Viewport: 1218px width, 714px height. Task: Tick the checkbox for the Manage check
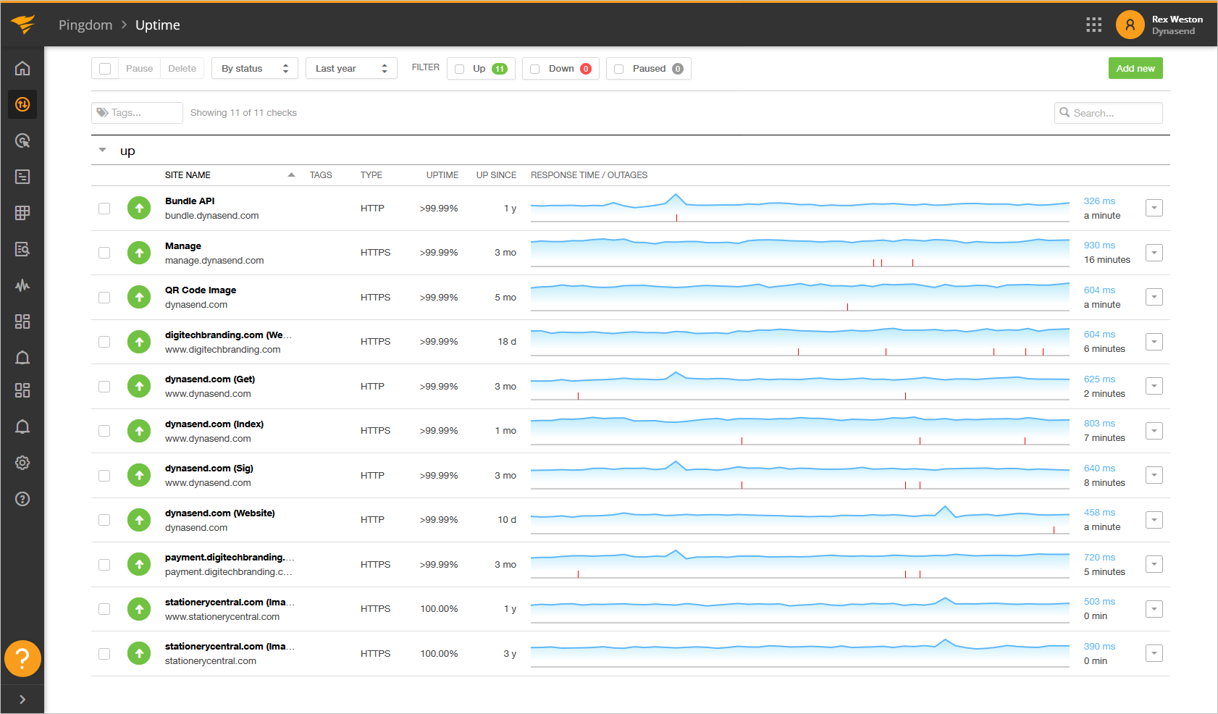104,253
